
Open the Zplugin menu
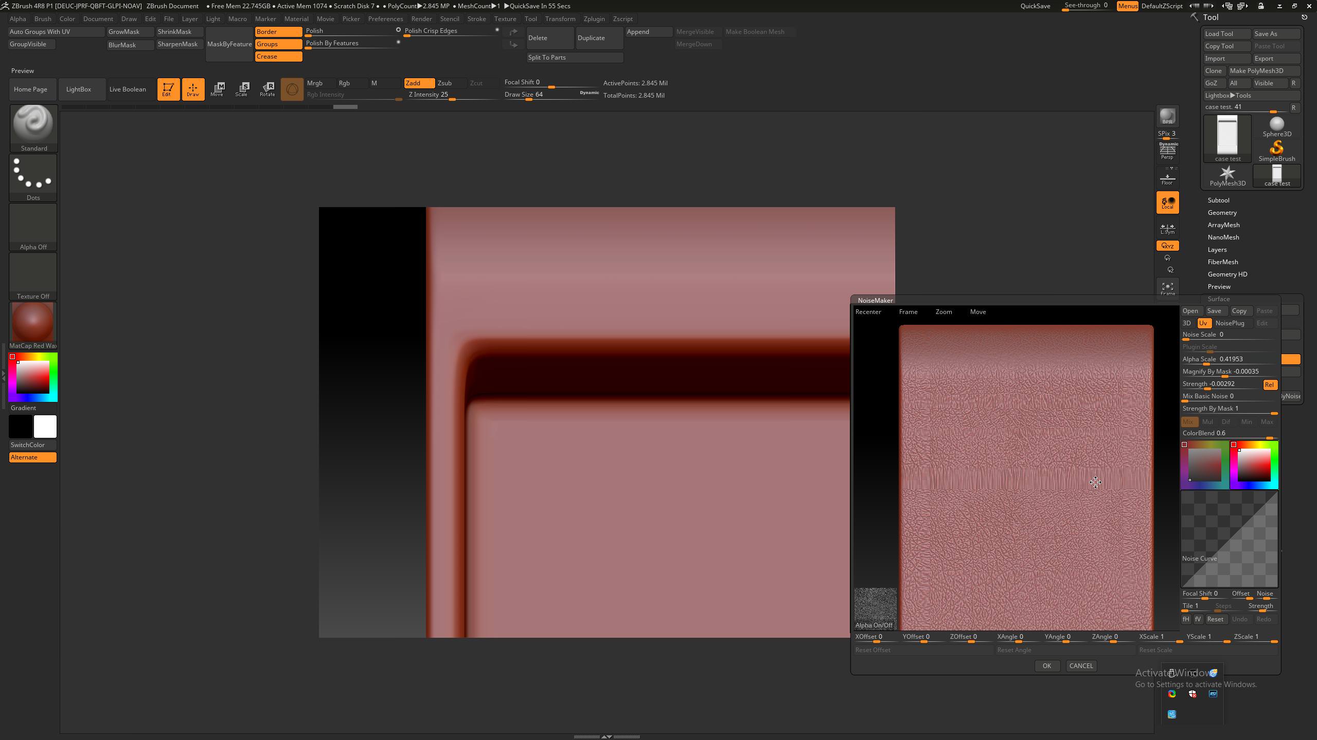pyautogui.click(x=594, y=19)
